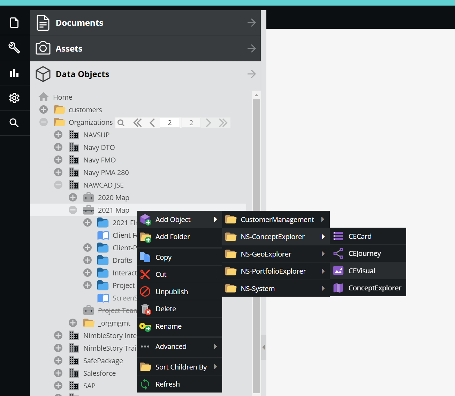Select CEJourney object type
This screenshot has height=396, width=455.
364,253
